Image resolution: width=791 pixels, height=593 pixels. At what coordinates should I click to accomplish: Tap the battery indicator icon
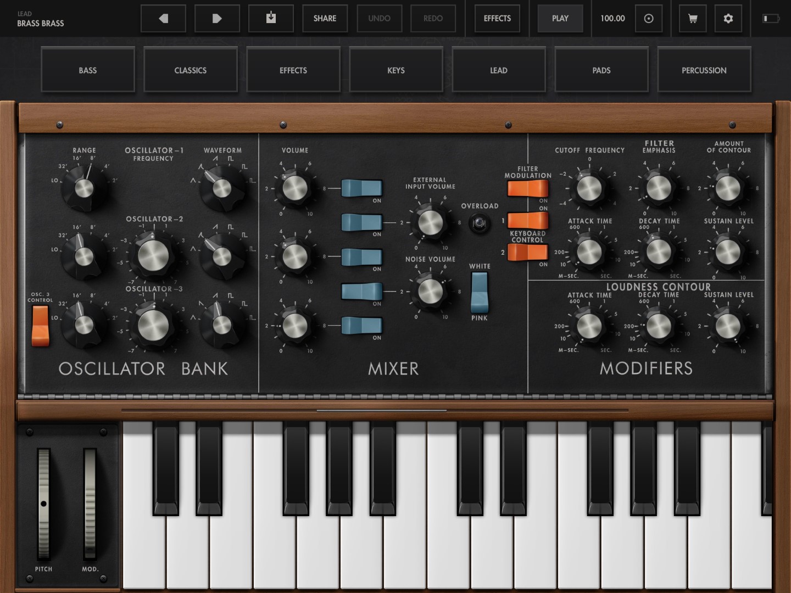[x=771, y=19]
